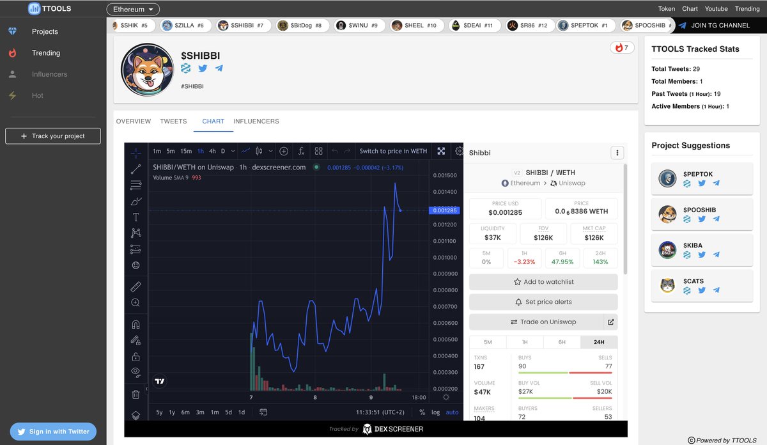This screenshot has height=445, width=767.
Task: Click Switch to price in WETH
Action: (393, 152)
